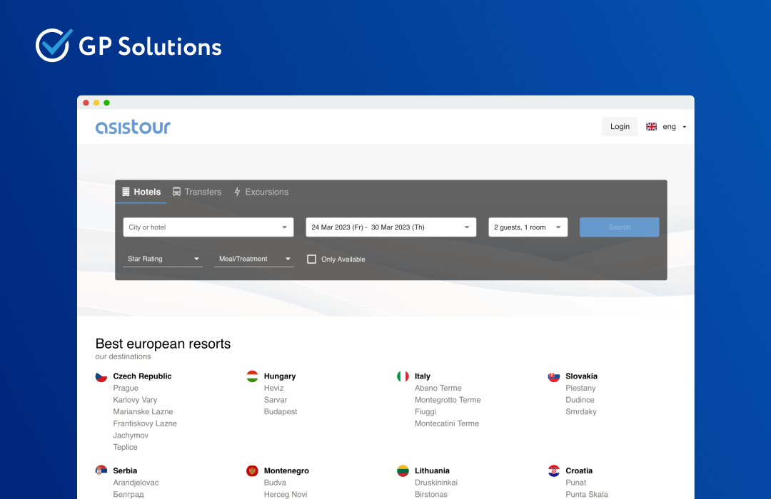Open the Белград link
The height and width of the screenshot is (499, 771).
(x=128, y=494)
